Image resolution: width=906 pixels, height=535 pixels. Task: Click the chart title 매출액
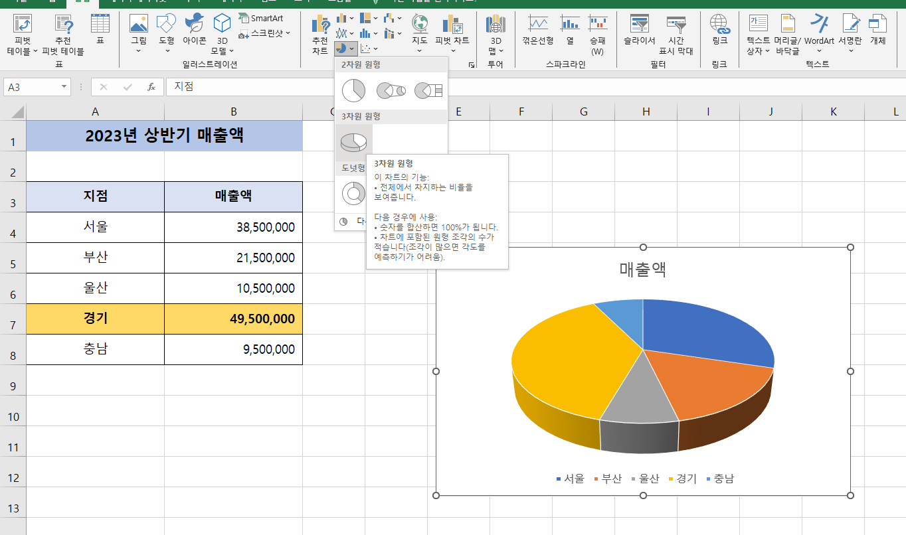(x=642, y=269)
